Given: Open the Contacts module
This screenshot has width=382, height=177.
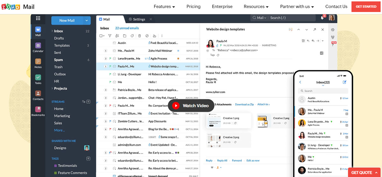Looking at the screenshot, I should point(38,95).
